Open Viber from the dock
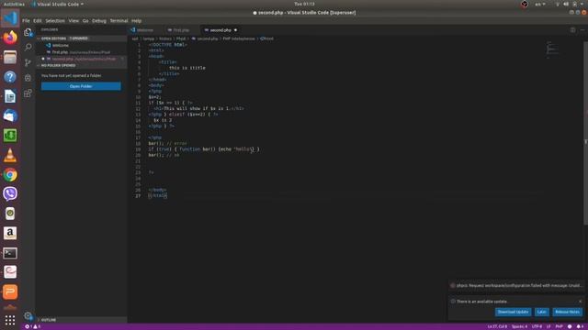This screenshot has width=588, height=330. [x=10, y=193]
